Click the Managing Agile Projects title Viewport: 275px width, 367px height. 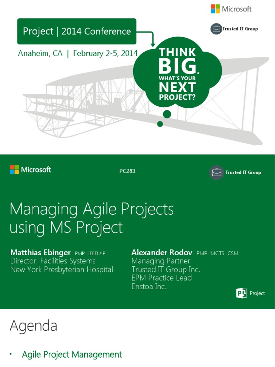click(x=92, y=218)
